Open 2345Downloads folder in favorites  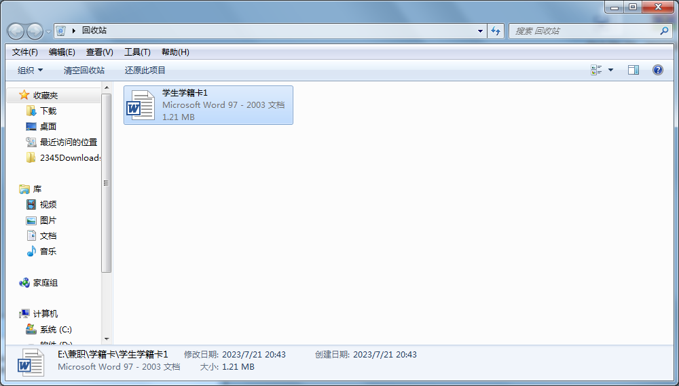[70, 158]
